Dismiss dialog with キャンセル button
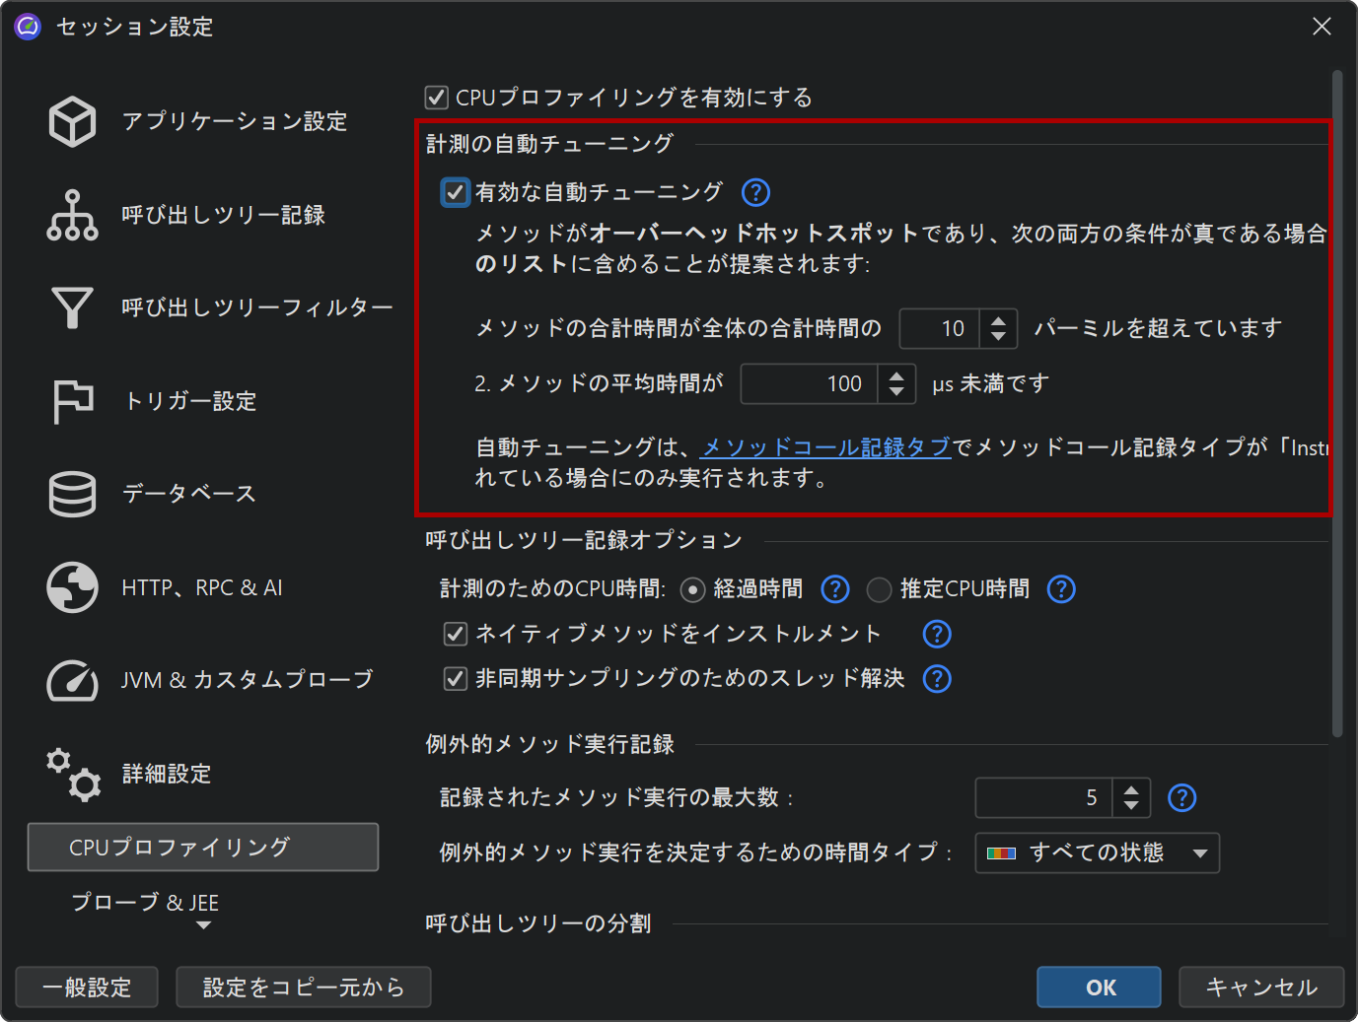 click(x=1261, y=988)
